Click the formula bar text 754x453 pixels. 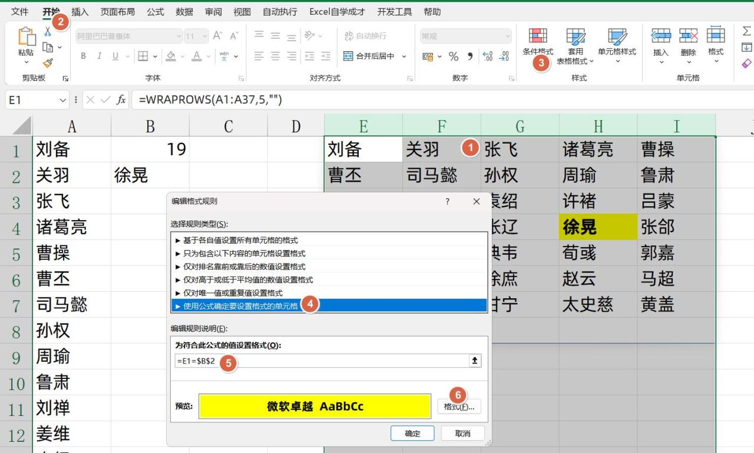(x=210, y=100)
